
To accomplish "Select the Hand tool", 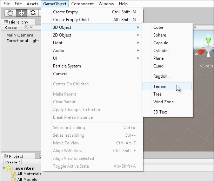I will point(10,13).
